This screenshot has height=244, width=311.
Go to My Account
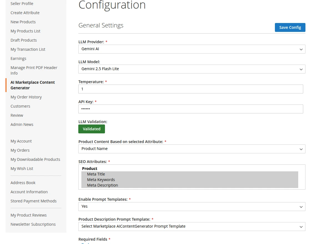tap(21, 141)
